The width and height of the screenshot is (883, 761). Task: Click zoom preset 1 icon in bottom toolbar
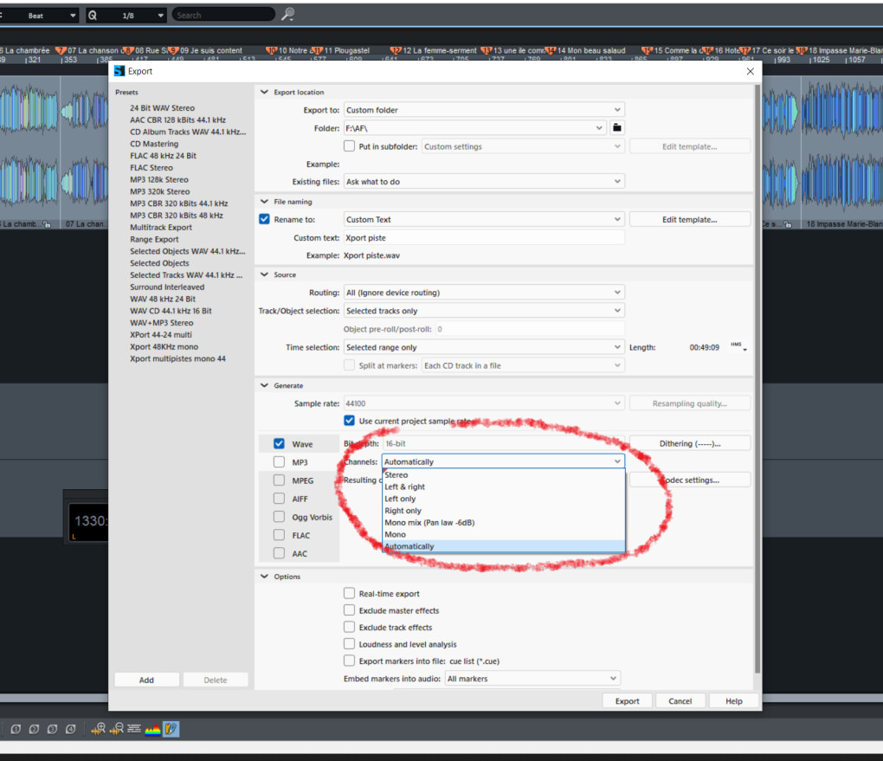16,729
